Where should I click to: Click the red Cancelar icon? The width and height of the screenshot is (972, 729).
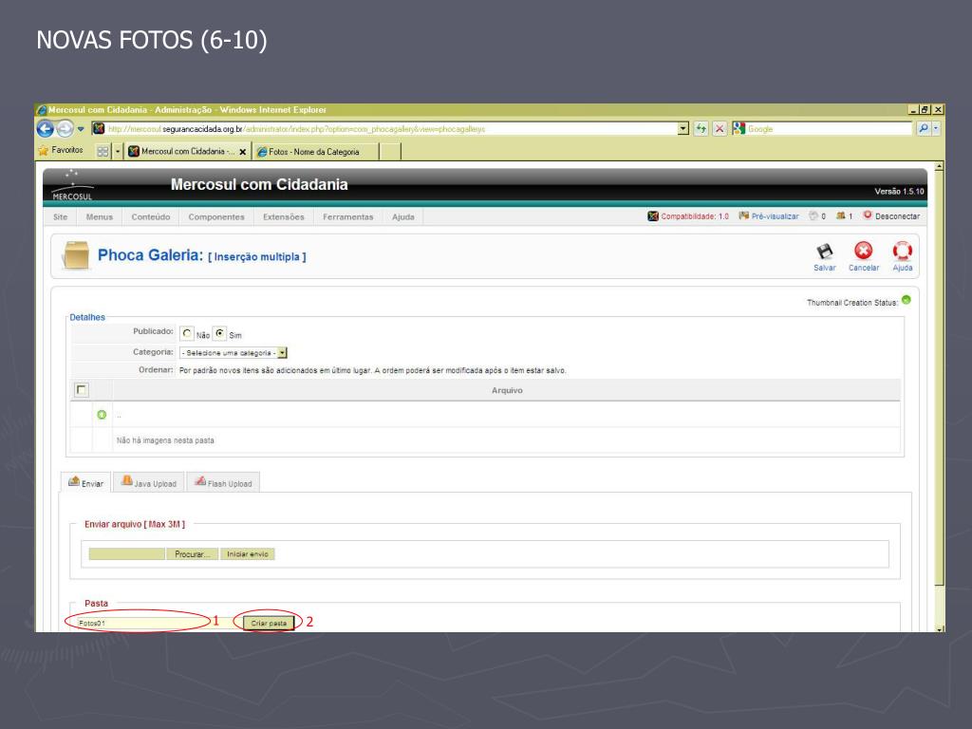point(863,251)
